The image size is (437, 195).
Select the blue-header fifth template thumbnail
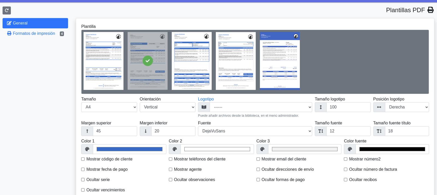coord(280,61)
